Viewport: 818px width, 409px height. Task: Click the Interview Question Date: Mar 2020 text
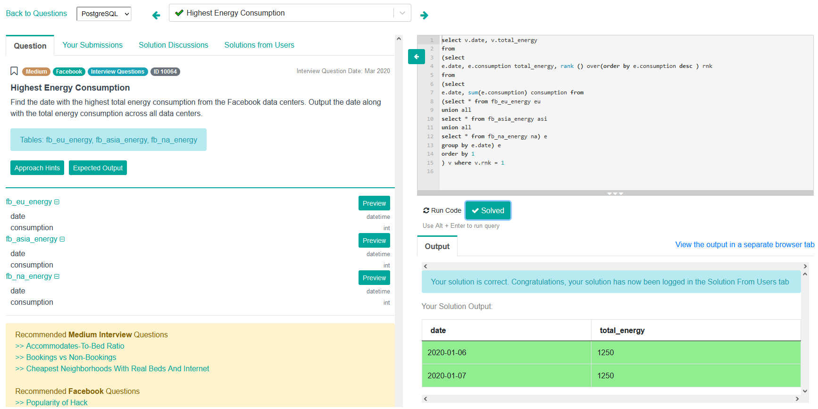(343, 71)
